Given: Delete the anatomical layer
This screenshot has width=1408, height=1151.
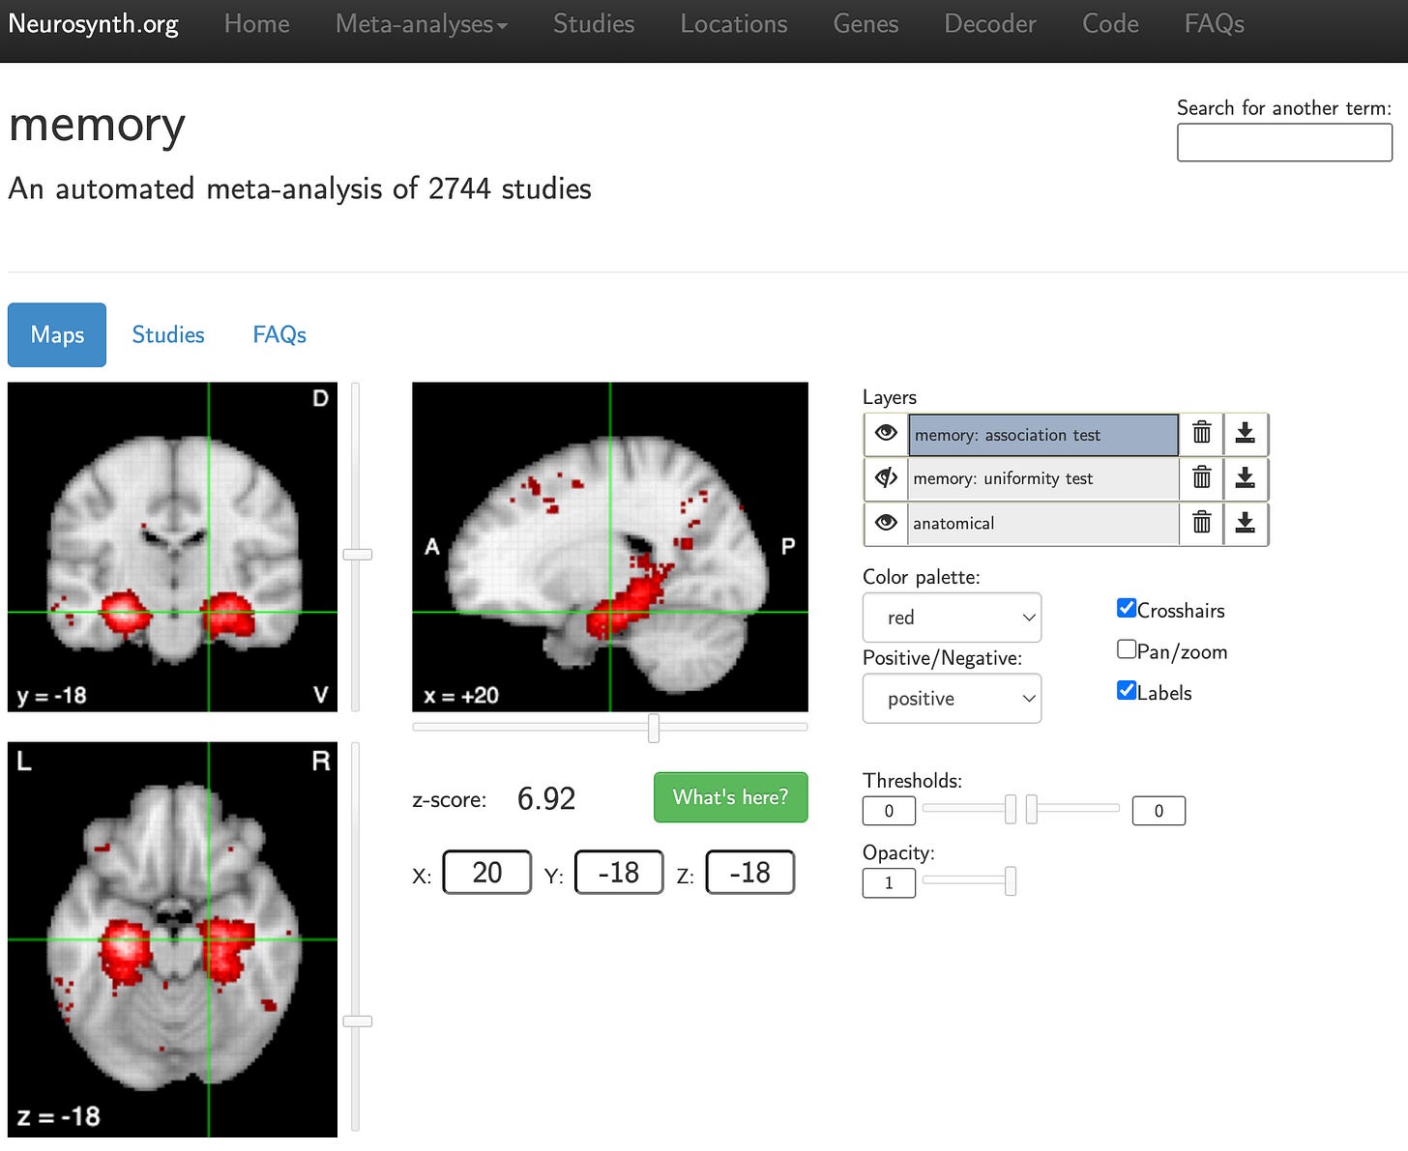Looking at the screenshot, I should click(x=1201, y=523).
